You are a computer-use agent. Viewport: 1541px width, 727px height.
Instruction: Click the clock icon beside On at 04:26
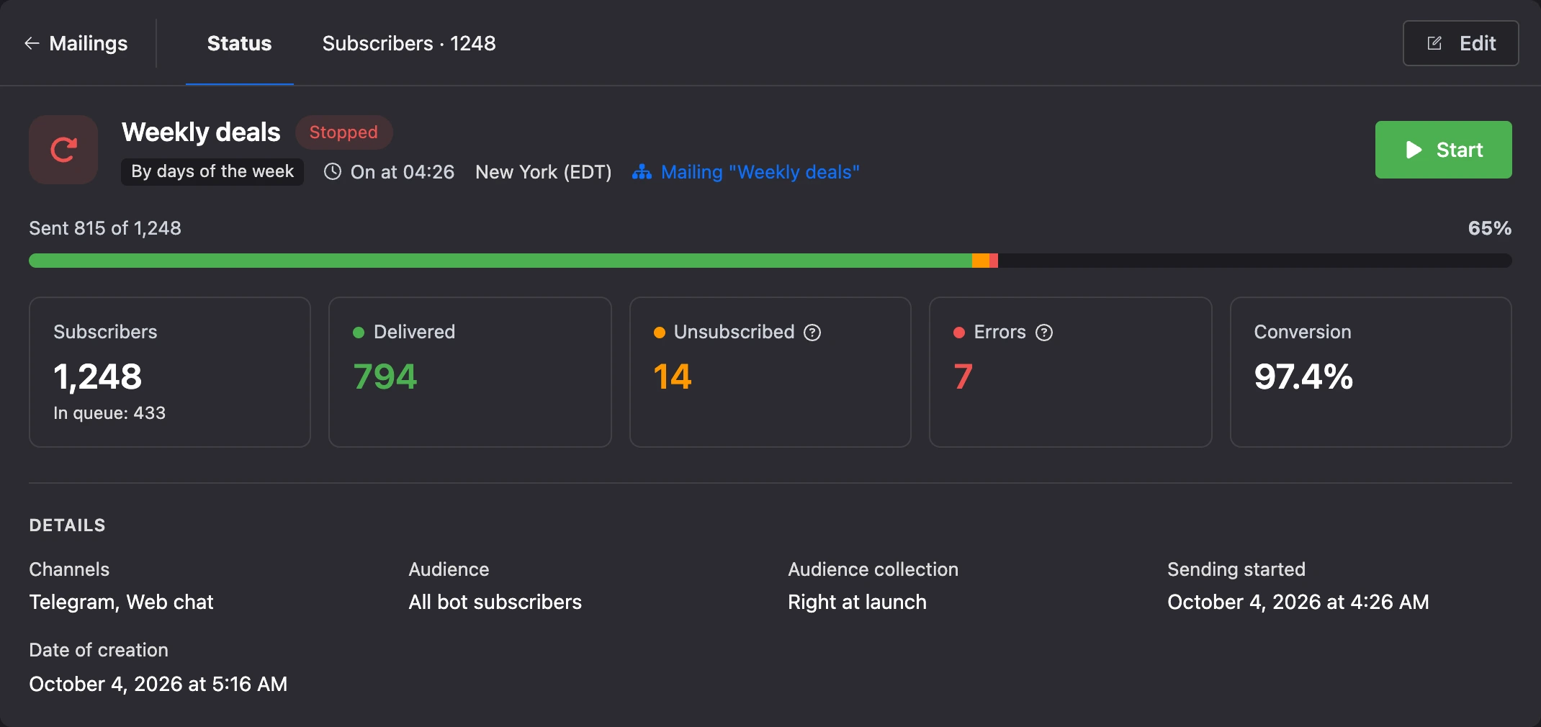[x=333, y=172]
